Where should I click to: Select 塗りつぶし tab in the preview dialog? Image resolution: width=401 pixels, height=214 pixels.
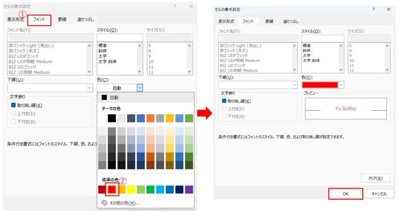pyautogui.click(x=291, y=21)
